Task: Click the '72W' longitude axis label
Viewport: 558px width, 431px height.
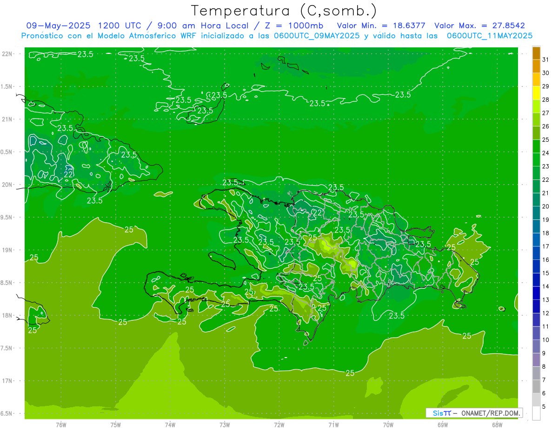Action: click(x=279, y=425)
